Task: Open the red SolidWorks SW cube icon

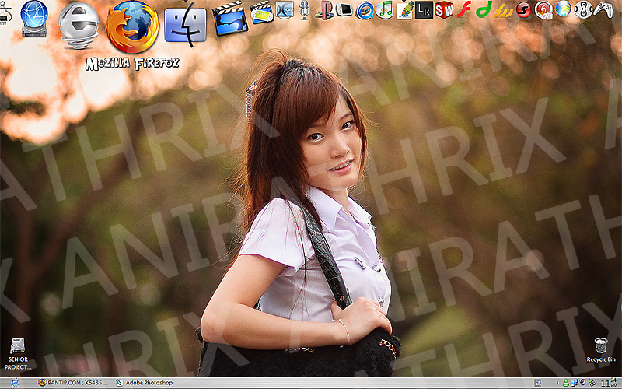Action: [x=444, y=9]
